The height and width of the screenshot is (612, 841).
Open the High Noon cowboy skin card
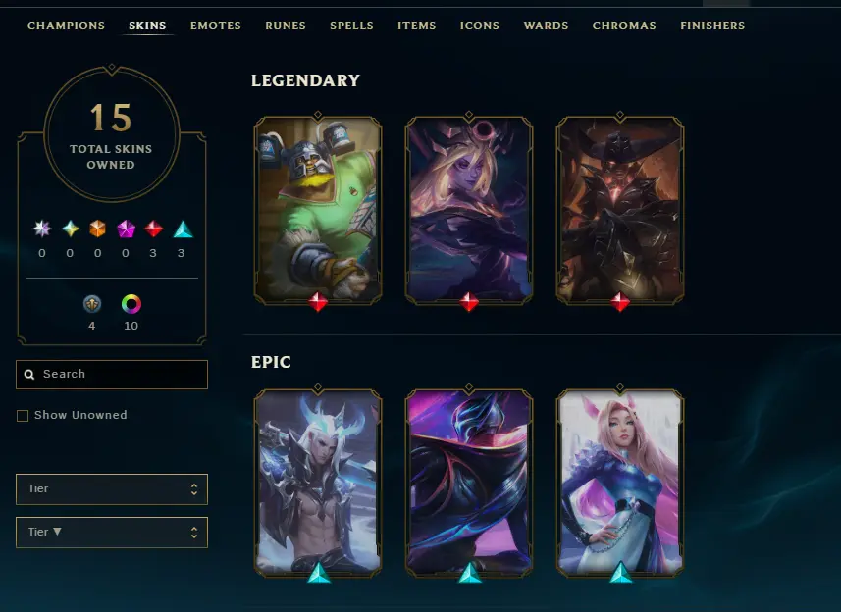pos(620,211)
